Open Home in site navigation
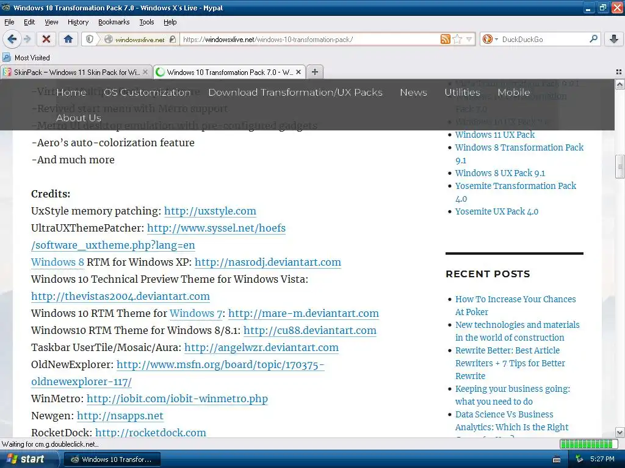Viewport: 625px width, 468px height. point(71,93)
